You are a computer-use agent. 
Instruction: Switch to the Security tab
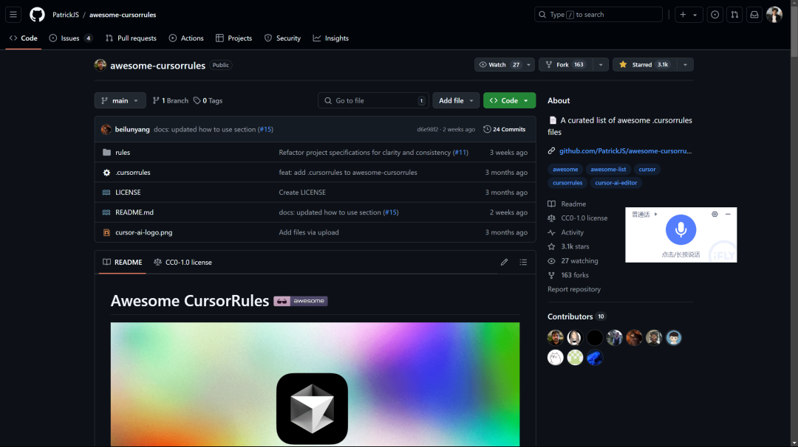click(282, 38)
